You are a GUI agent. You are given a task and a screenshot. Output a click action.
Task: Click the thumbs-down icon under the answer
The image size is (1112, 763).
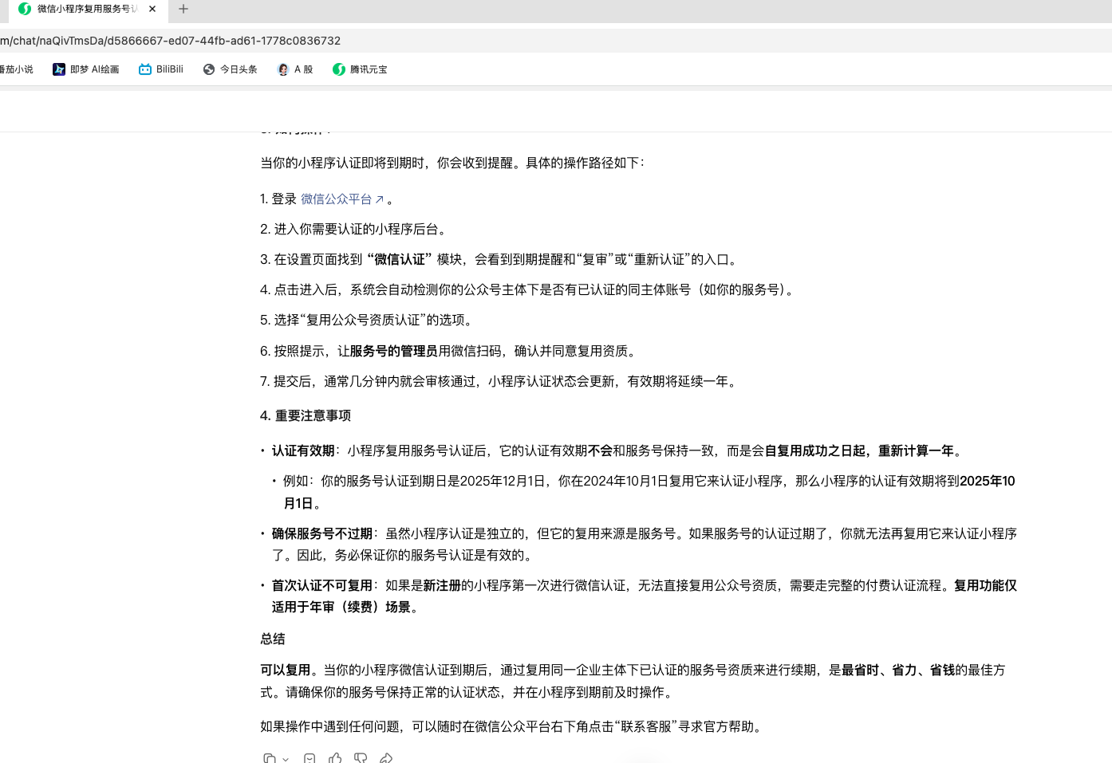point(361,758)
